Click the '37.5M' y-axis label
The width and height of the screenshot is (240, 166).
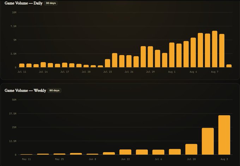coord(13,114)
